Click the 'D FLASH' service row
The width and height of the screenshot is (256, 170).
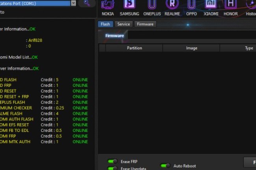(x=44, y=80)
